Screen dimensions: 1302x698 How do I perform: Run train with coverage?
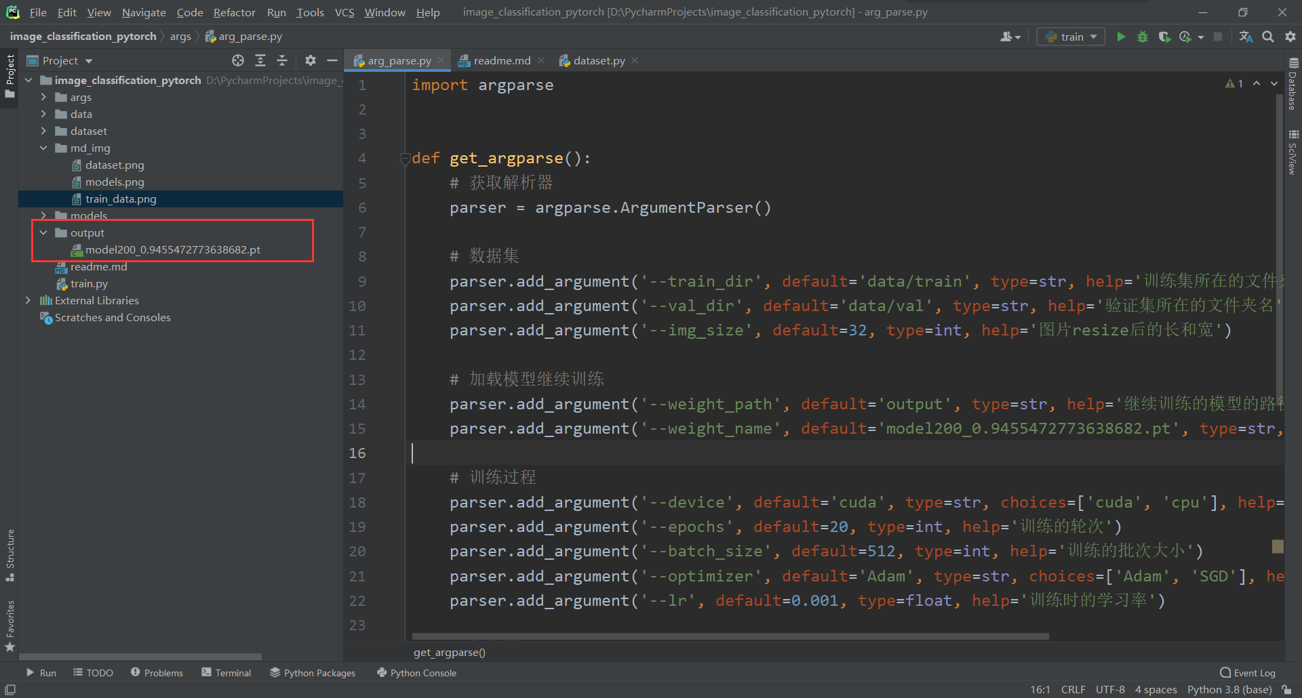[1164, 37]
